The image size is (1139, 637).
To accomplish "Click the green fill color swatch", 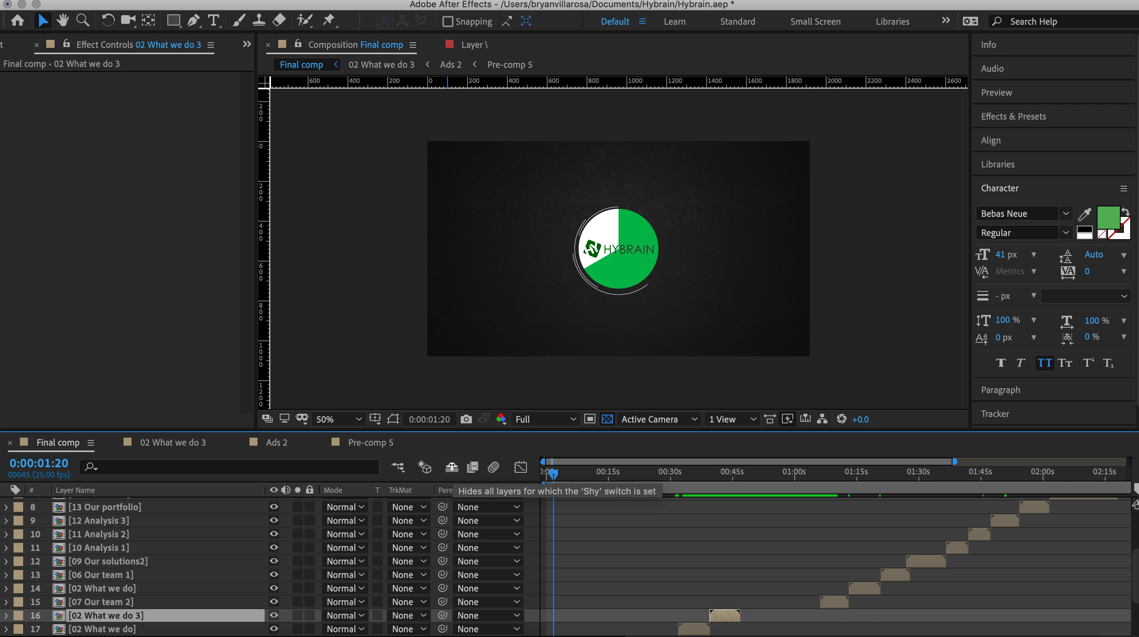I will pyautogui.click(x=1108, y=217).
